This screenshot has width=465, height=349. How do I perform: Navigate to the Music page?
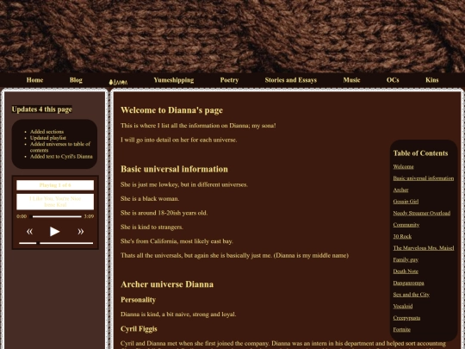pos(351,80)
